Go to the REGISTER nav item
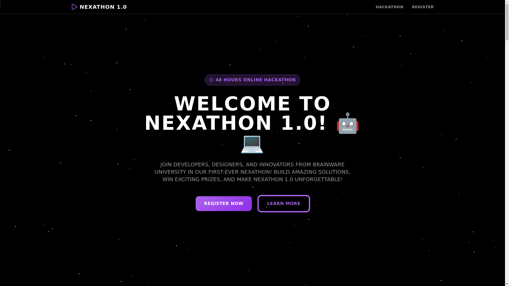This screenshot has height=286, width=509. pos(423,7)
